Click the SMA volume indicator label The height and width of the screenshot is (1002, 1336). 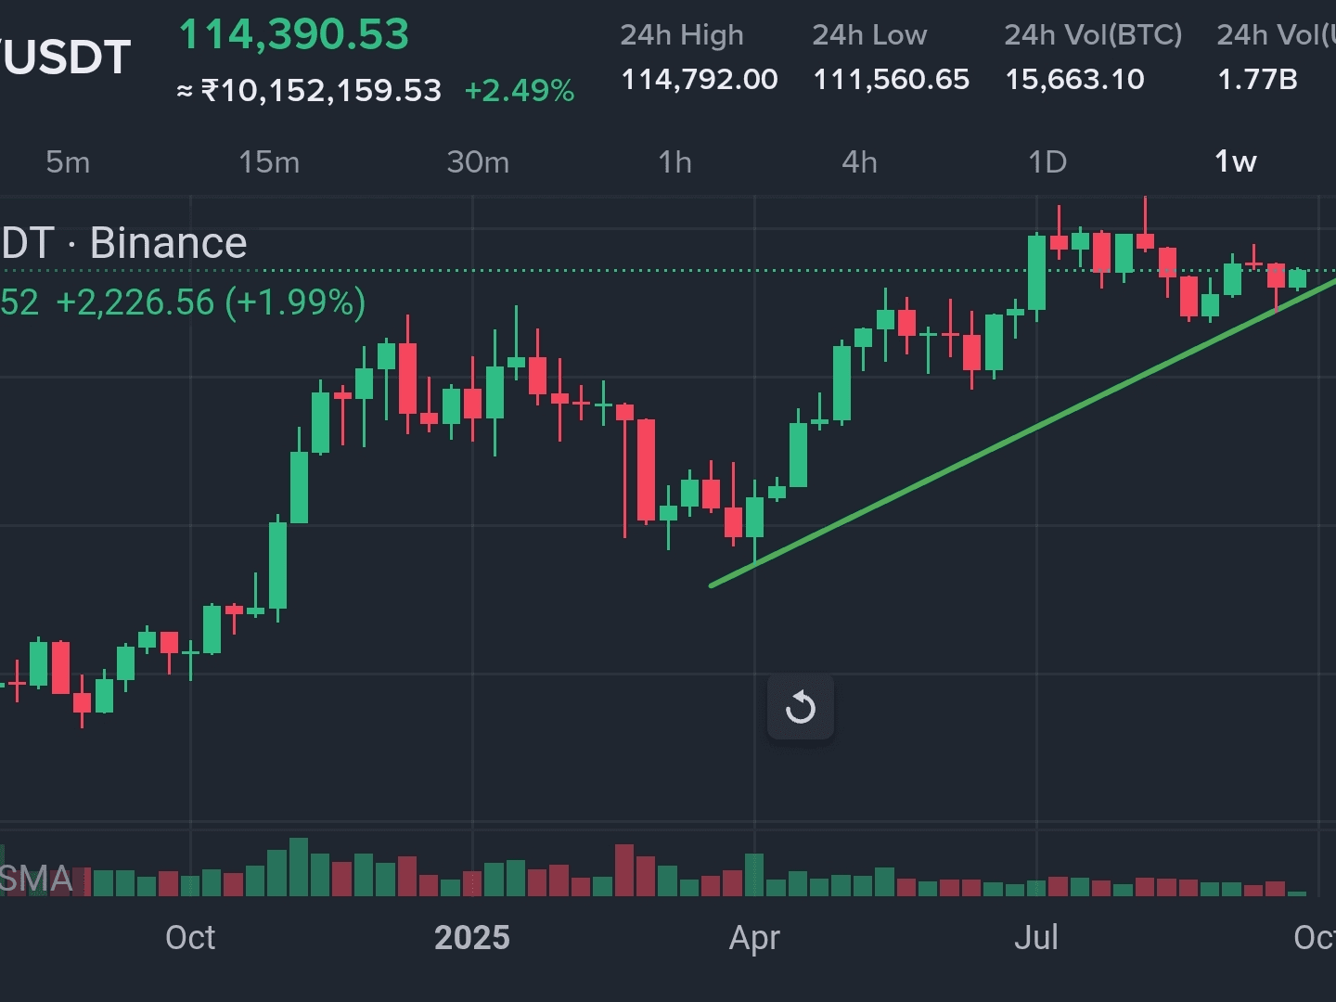click(36, 879)
